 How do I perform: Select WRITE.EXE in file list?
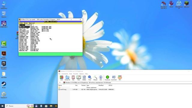[45, 31]
